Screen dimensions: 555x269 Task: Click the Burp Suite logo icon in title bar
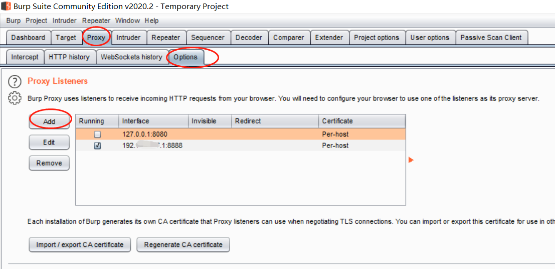click(6, 6)
